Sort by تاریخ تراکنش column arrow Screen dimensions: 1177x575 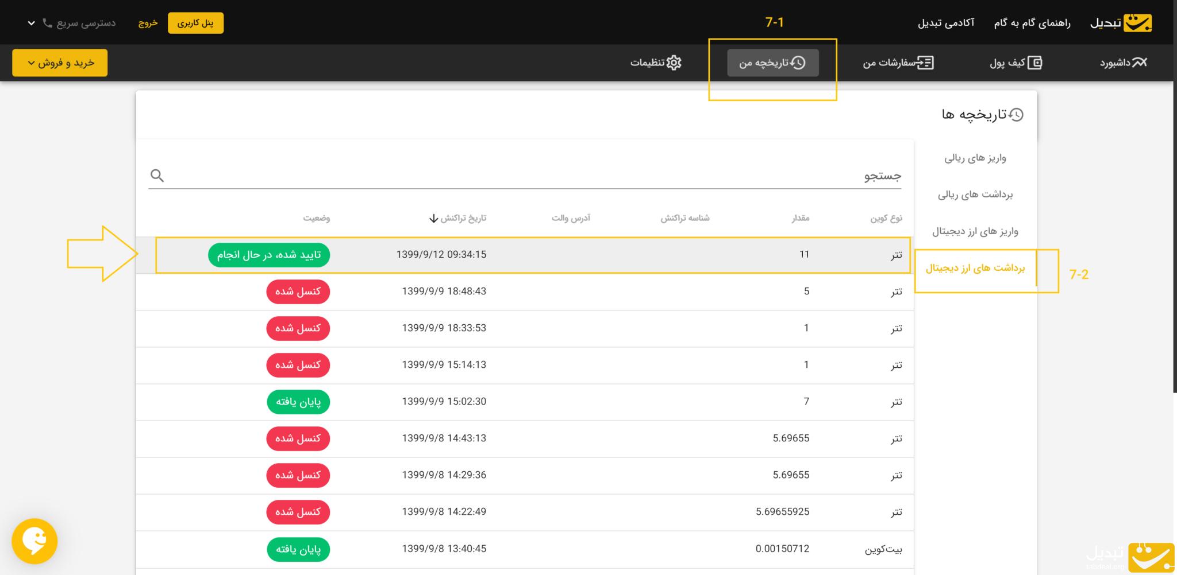pyautogui.click(x=434, y=219)
